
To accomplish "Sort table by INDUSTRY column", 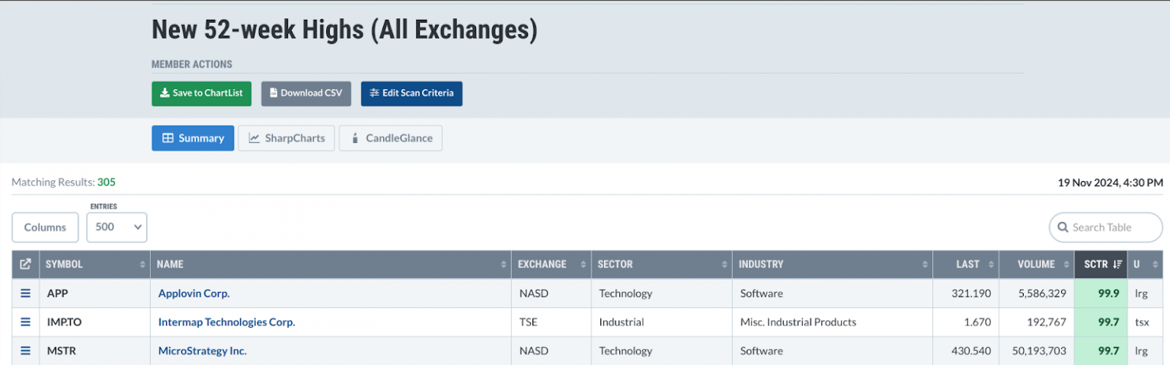I will [x=833, y=265].
